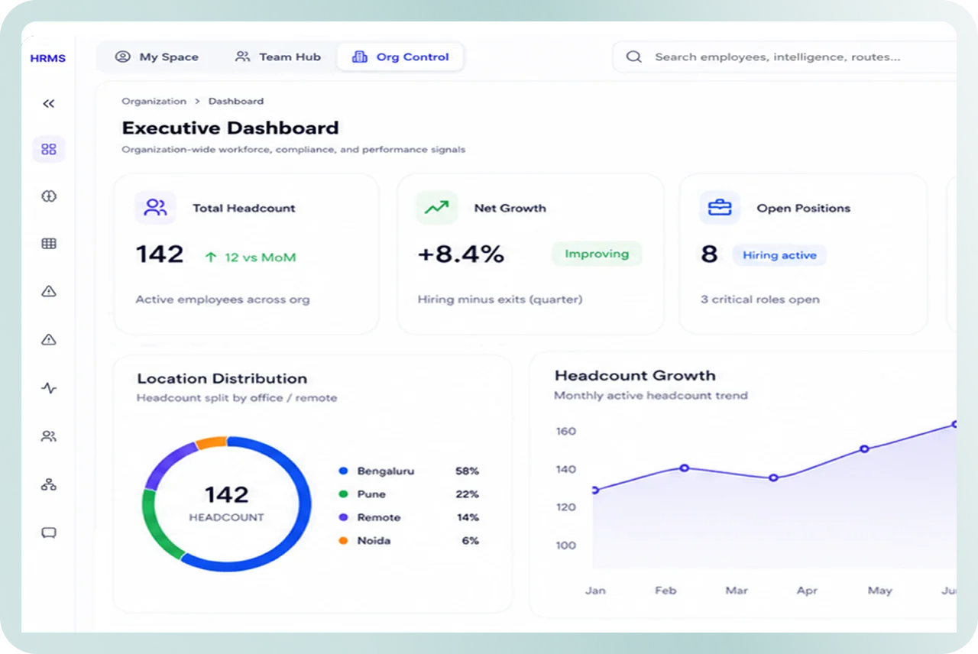Click the magnifier icon in the search bar
978x654 pixels.
point(633,57)
